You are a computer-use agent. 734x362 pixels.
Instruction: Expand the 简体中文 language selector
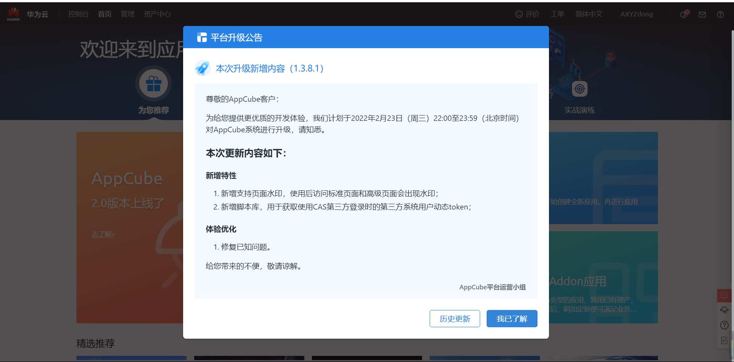589,14
